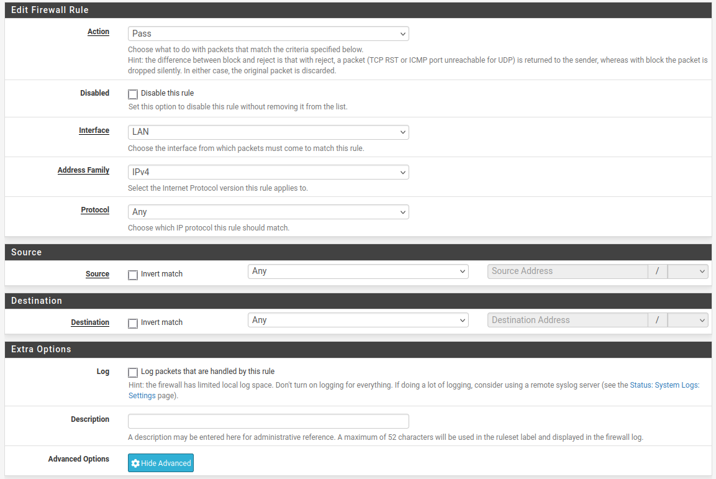Image resolution: width=716 pixels, height=479 pixels.
Task: Enable Log packets handled by this rule
Action: (x=133, y=373)
